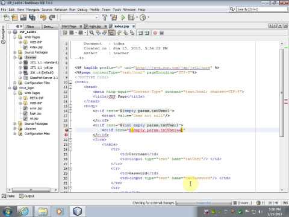
Task: Click the Undo toolbar icon
Action: tap(43, 17)
